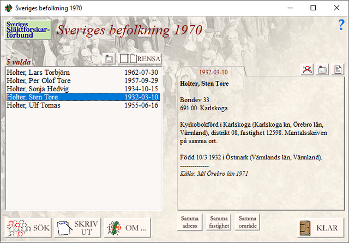Close the Sveriges befolkning 1970 window
The image size is (349, 243).
336,8
